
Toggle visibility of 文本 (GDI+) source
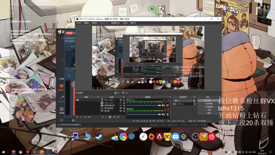click(x=121, y=100)
